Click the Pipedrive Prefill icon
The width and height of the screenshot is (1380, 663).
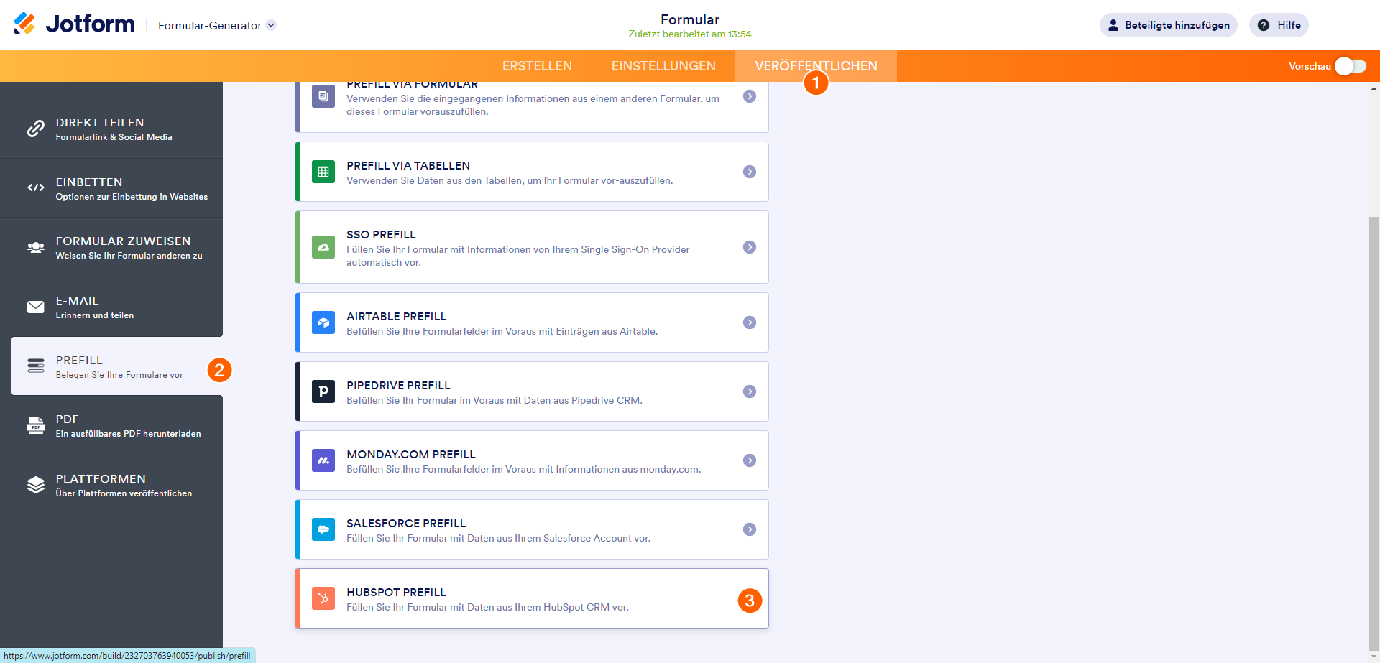(323, 391)
